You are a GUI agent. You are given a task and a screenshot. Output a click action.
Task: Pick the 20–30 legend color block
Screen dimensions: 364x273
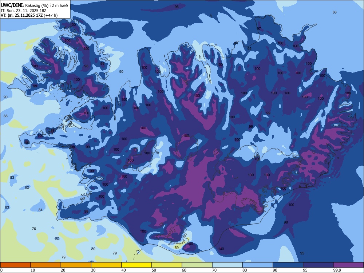pyautogui.click(x=76, y=265)
